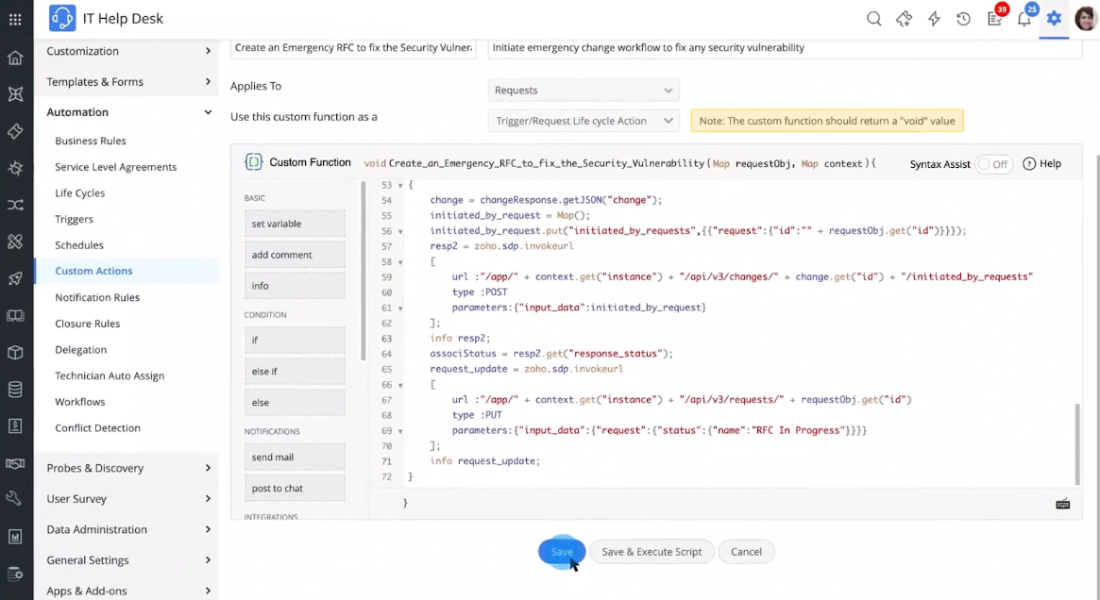
Task: Click the Save button
Action: click(x=561, y=552)
